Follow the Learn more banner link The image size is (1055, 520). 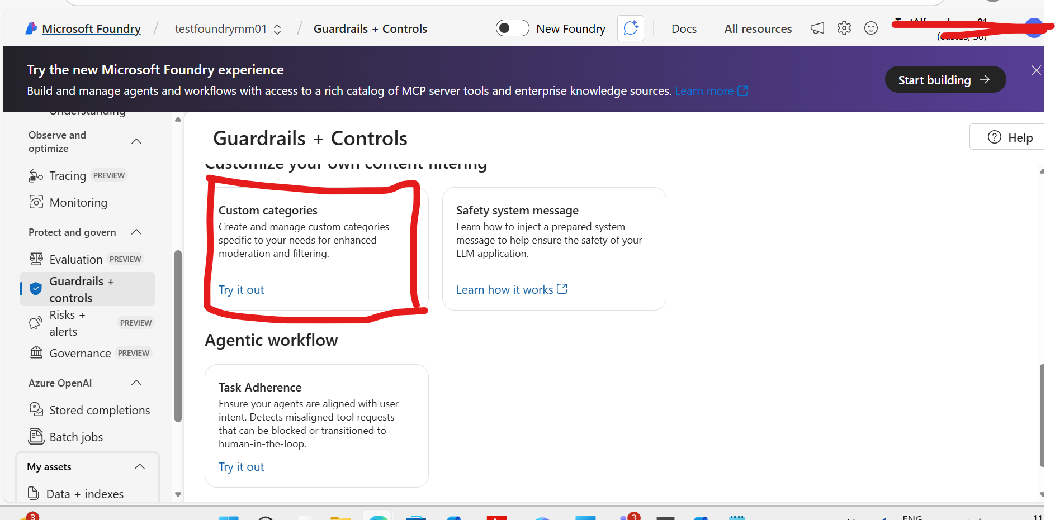click(711, 91)
